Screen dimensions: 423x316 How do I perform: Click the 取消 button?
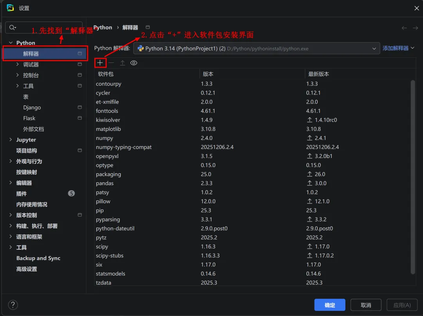coord(366,305)
